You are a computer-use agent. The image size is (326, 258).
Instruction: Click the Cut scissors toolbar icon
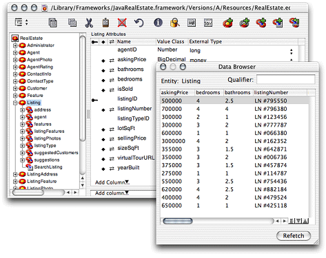pos(89,23)
